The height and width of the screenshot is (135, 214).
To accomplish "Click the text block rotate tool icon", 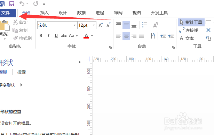I will [208, 38].
